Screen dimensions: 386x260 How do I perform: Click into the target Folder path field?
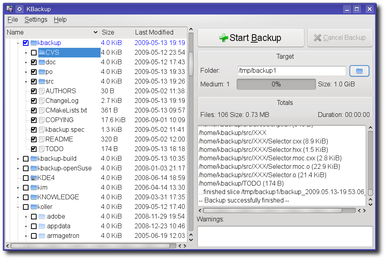tap(292, 71)
